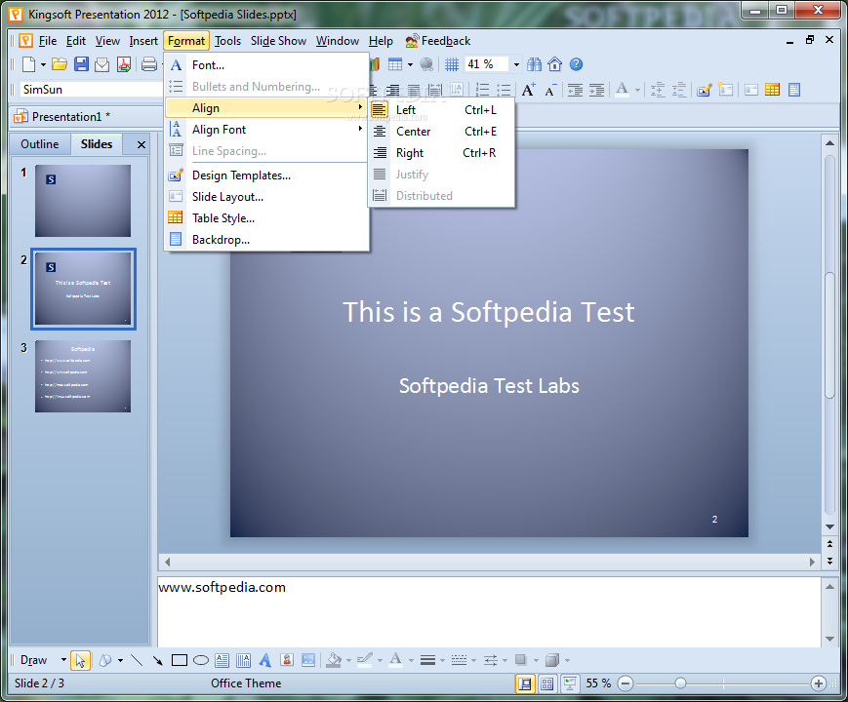Select the Arrow drawing tool

[x=158, y=660]
